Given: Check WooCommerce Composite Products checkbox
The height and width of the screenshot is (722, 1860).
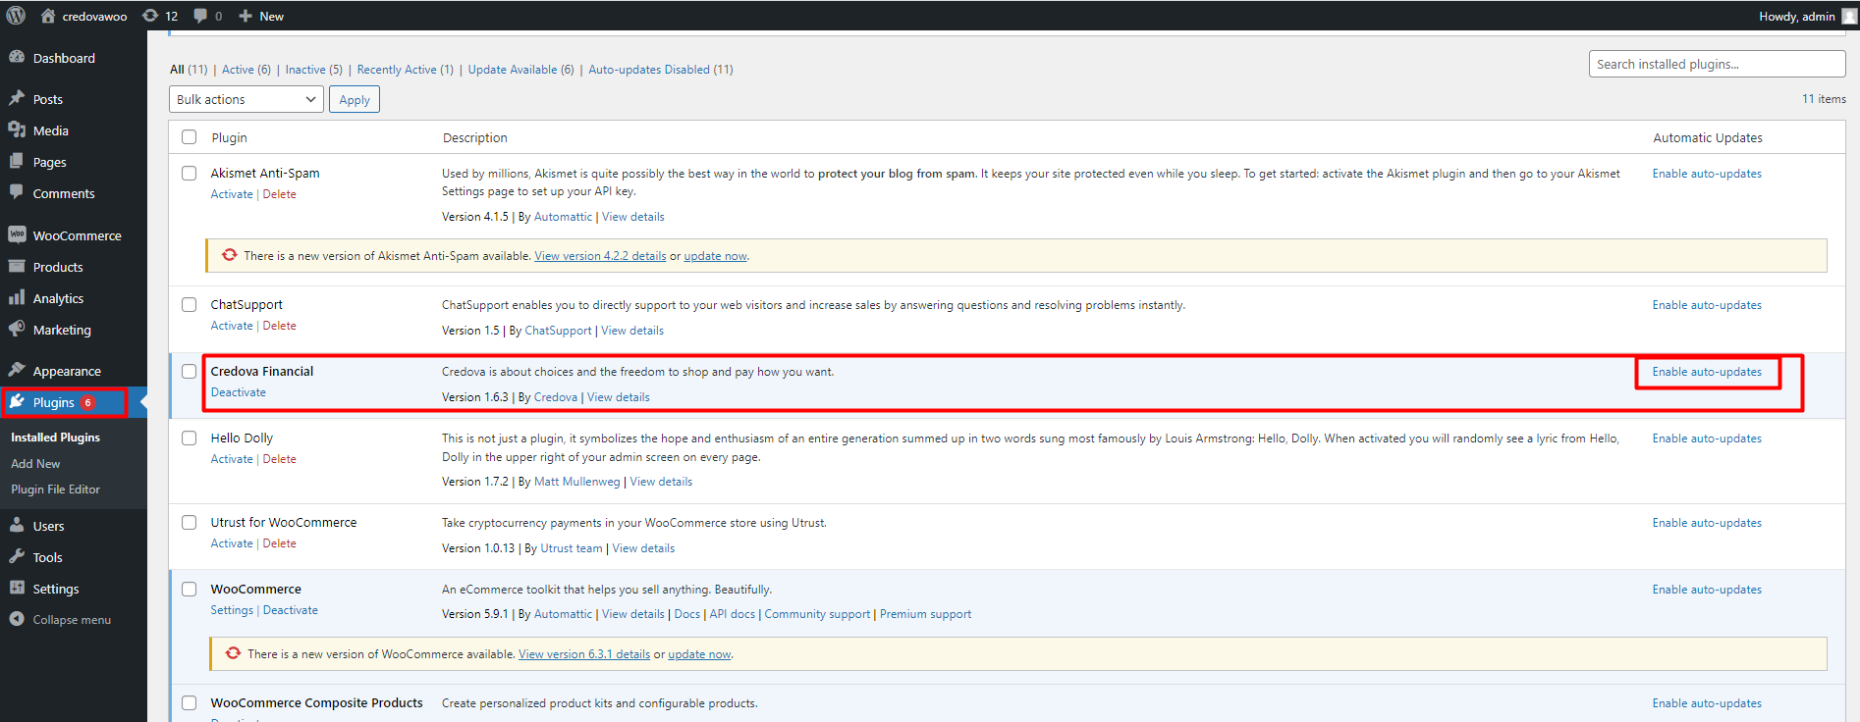Looking at the screenshot, I should pyautogui.click(x=190, y=702).
